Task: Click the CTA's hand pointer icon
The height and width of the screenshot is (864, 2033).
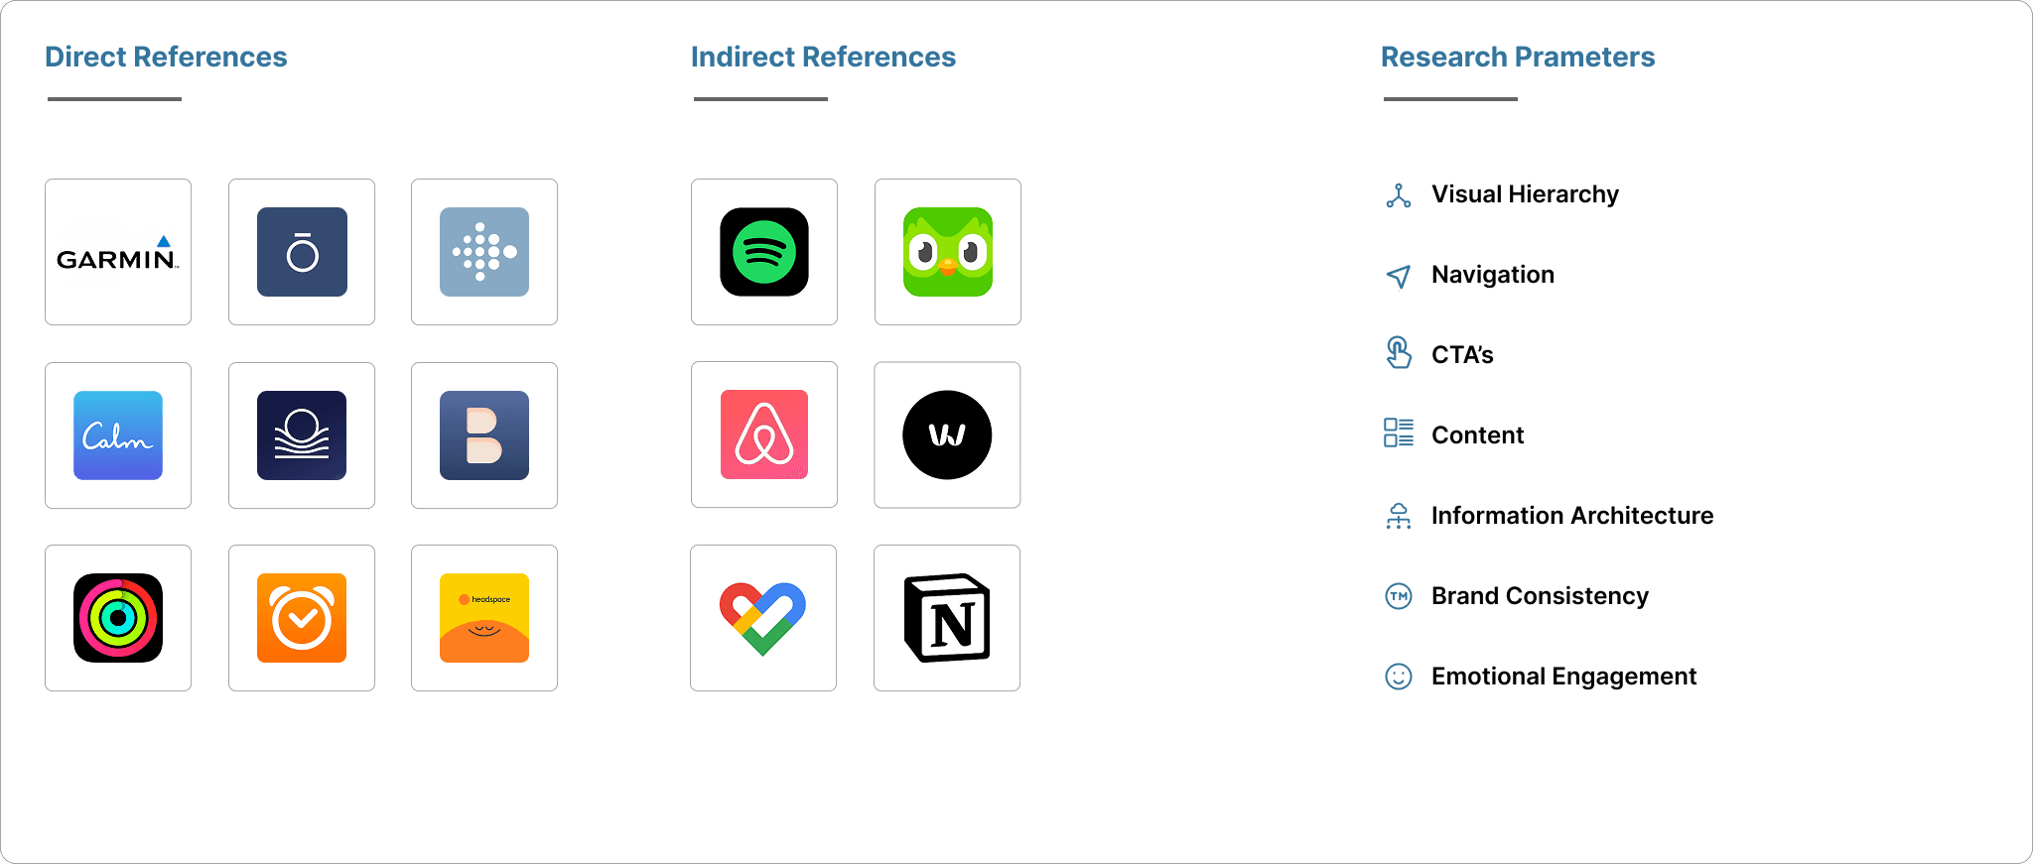Action: tap(1399, 353)
